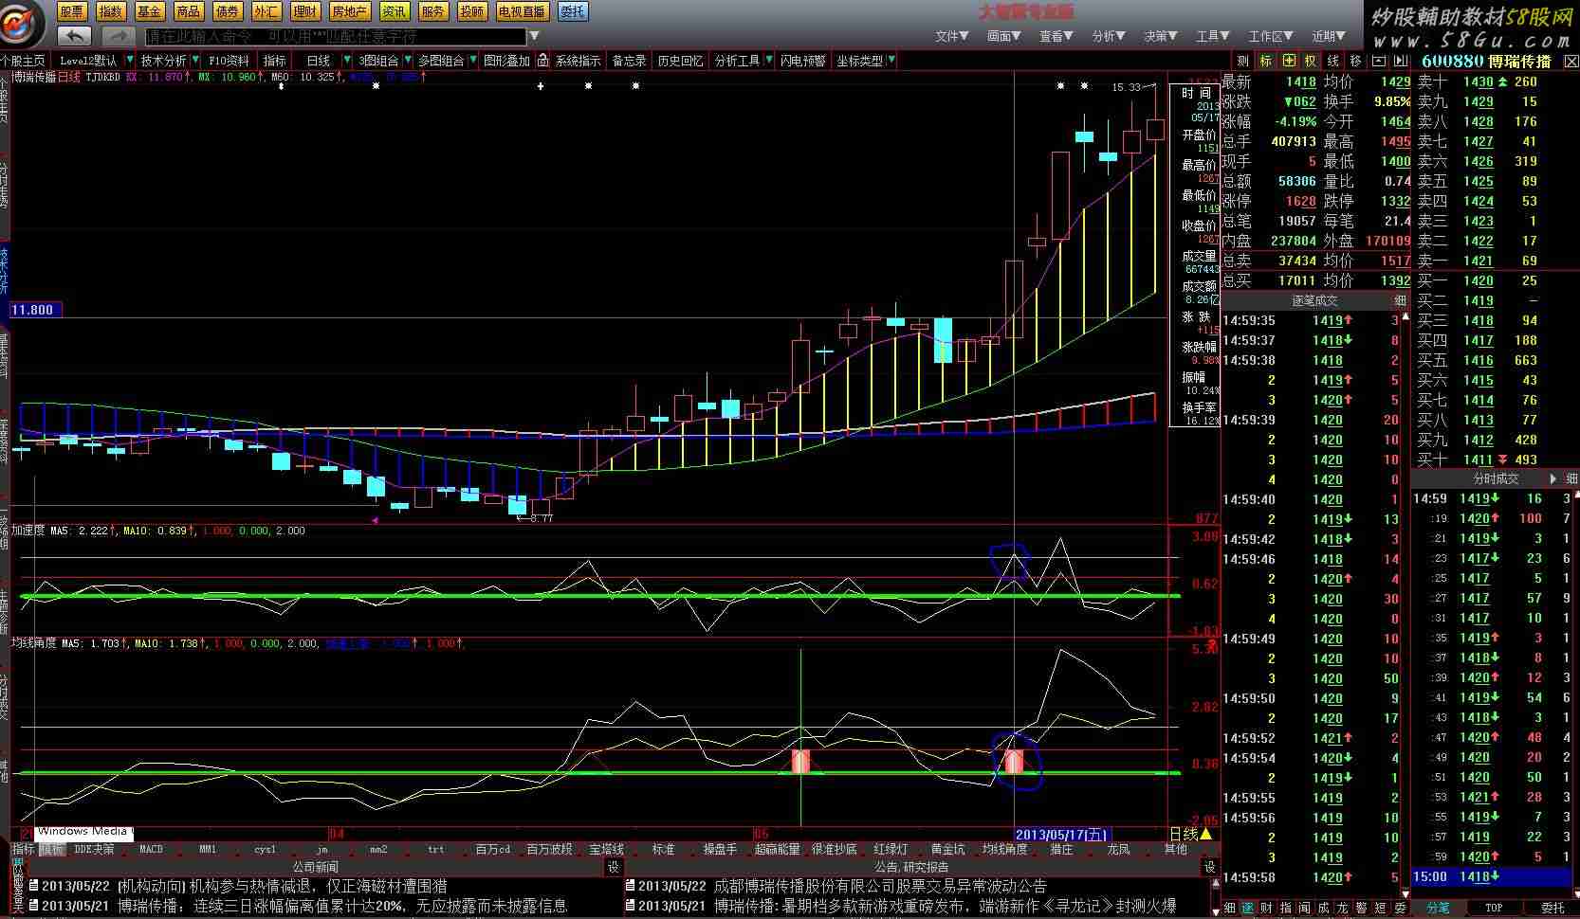Screen dimensions: 1580x919
Task: Click the command input field
Action: (x=335, y=36)
